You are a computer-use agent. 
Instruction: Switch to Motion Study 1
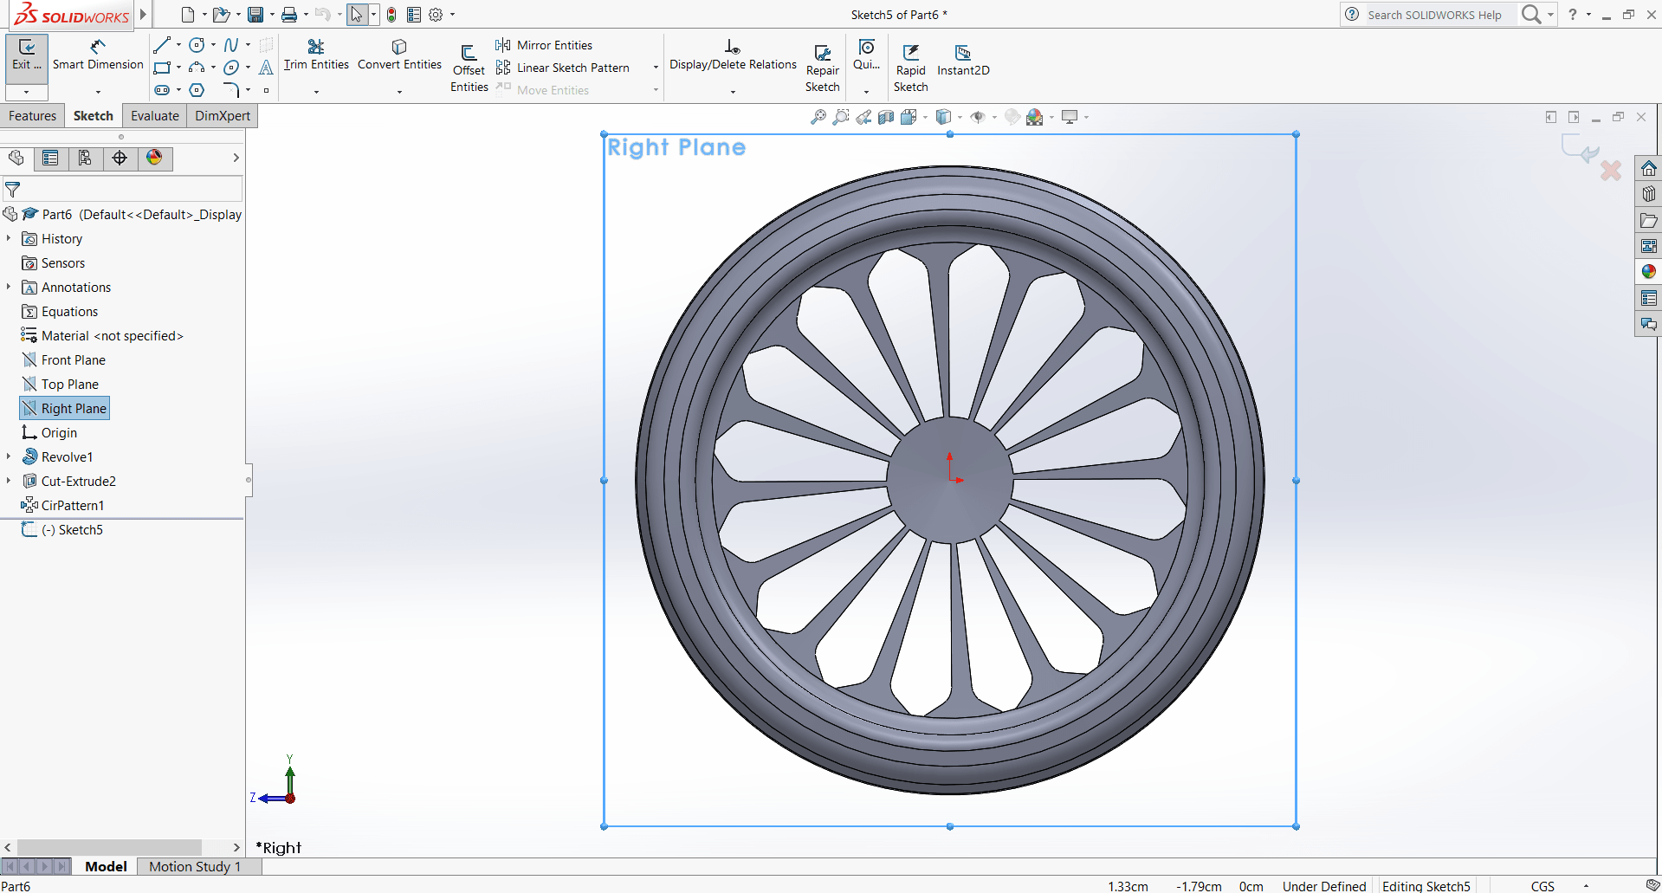click(x=195, y=866)
